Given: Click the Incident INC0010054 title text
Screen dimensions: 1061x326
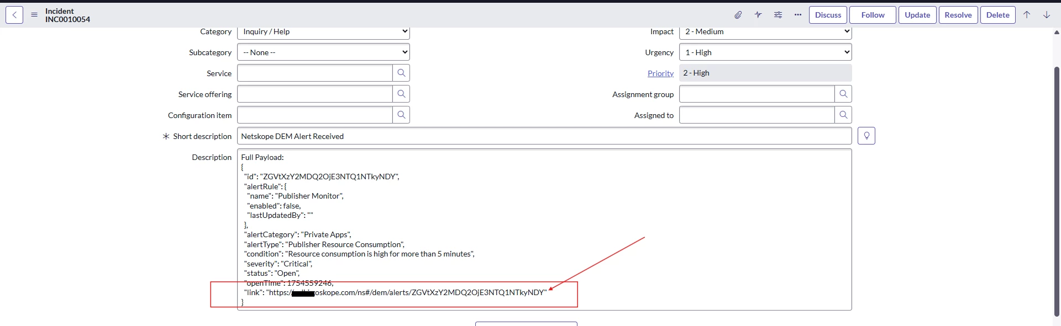Looking at the screenshot, I should (67, 15).
